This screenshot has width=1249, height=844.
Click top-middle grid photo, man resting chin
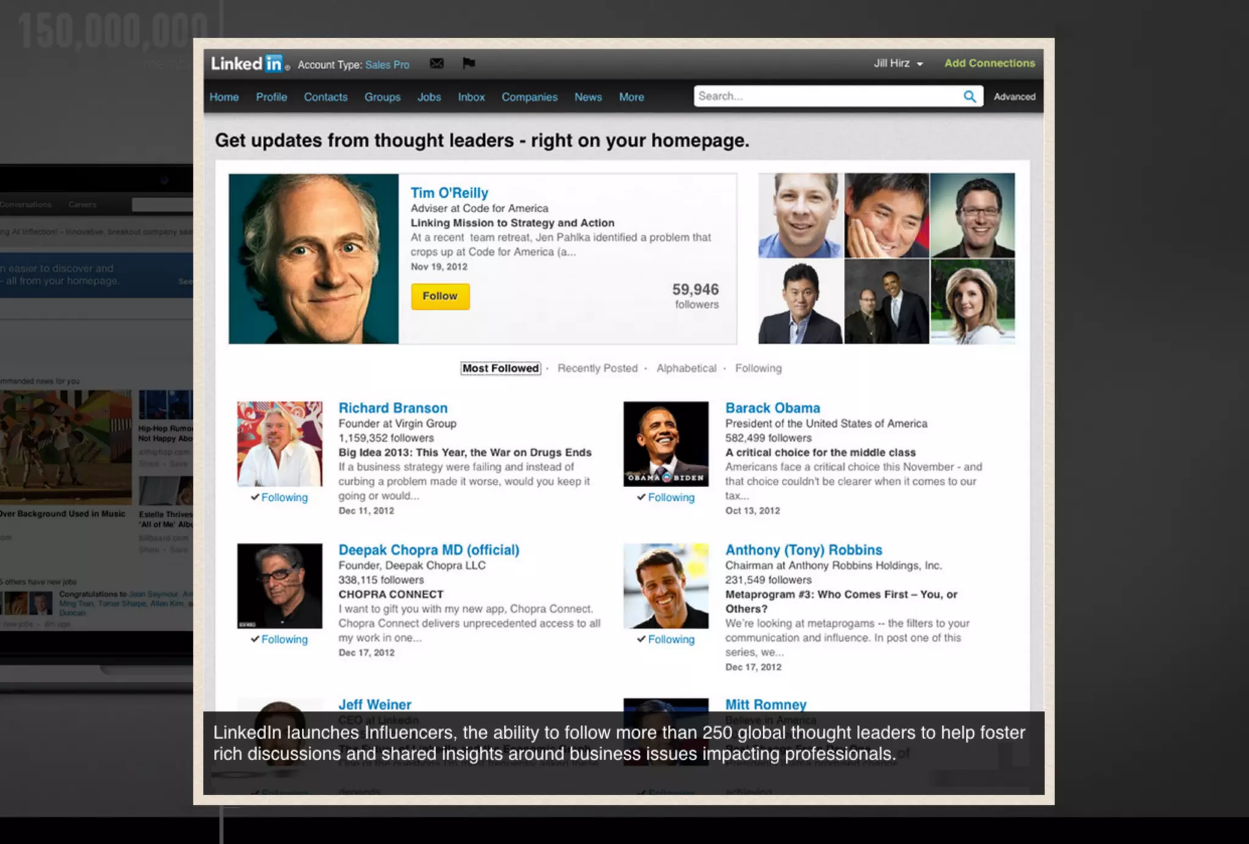coord(886,215)
